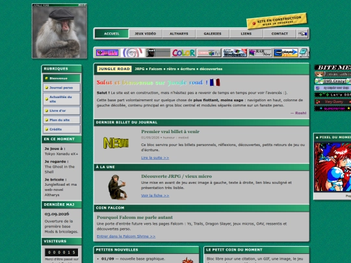Viewport: 351px width, 263px height.
Task: Click the French flag icon in the welcome heading
Action: [214, 82]
